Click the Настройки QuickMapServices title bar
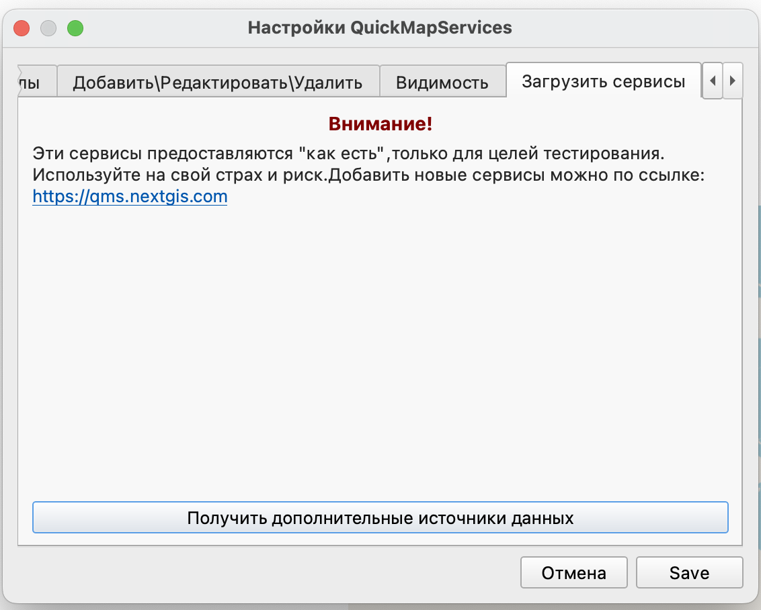The image size is (761, 610). [x=380, y=28]
